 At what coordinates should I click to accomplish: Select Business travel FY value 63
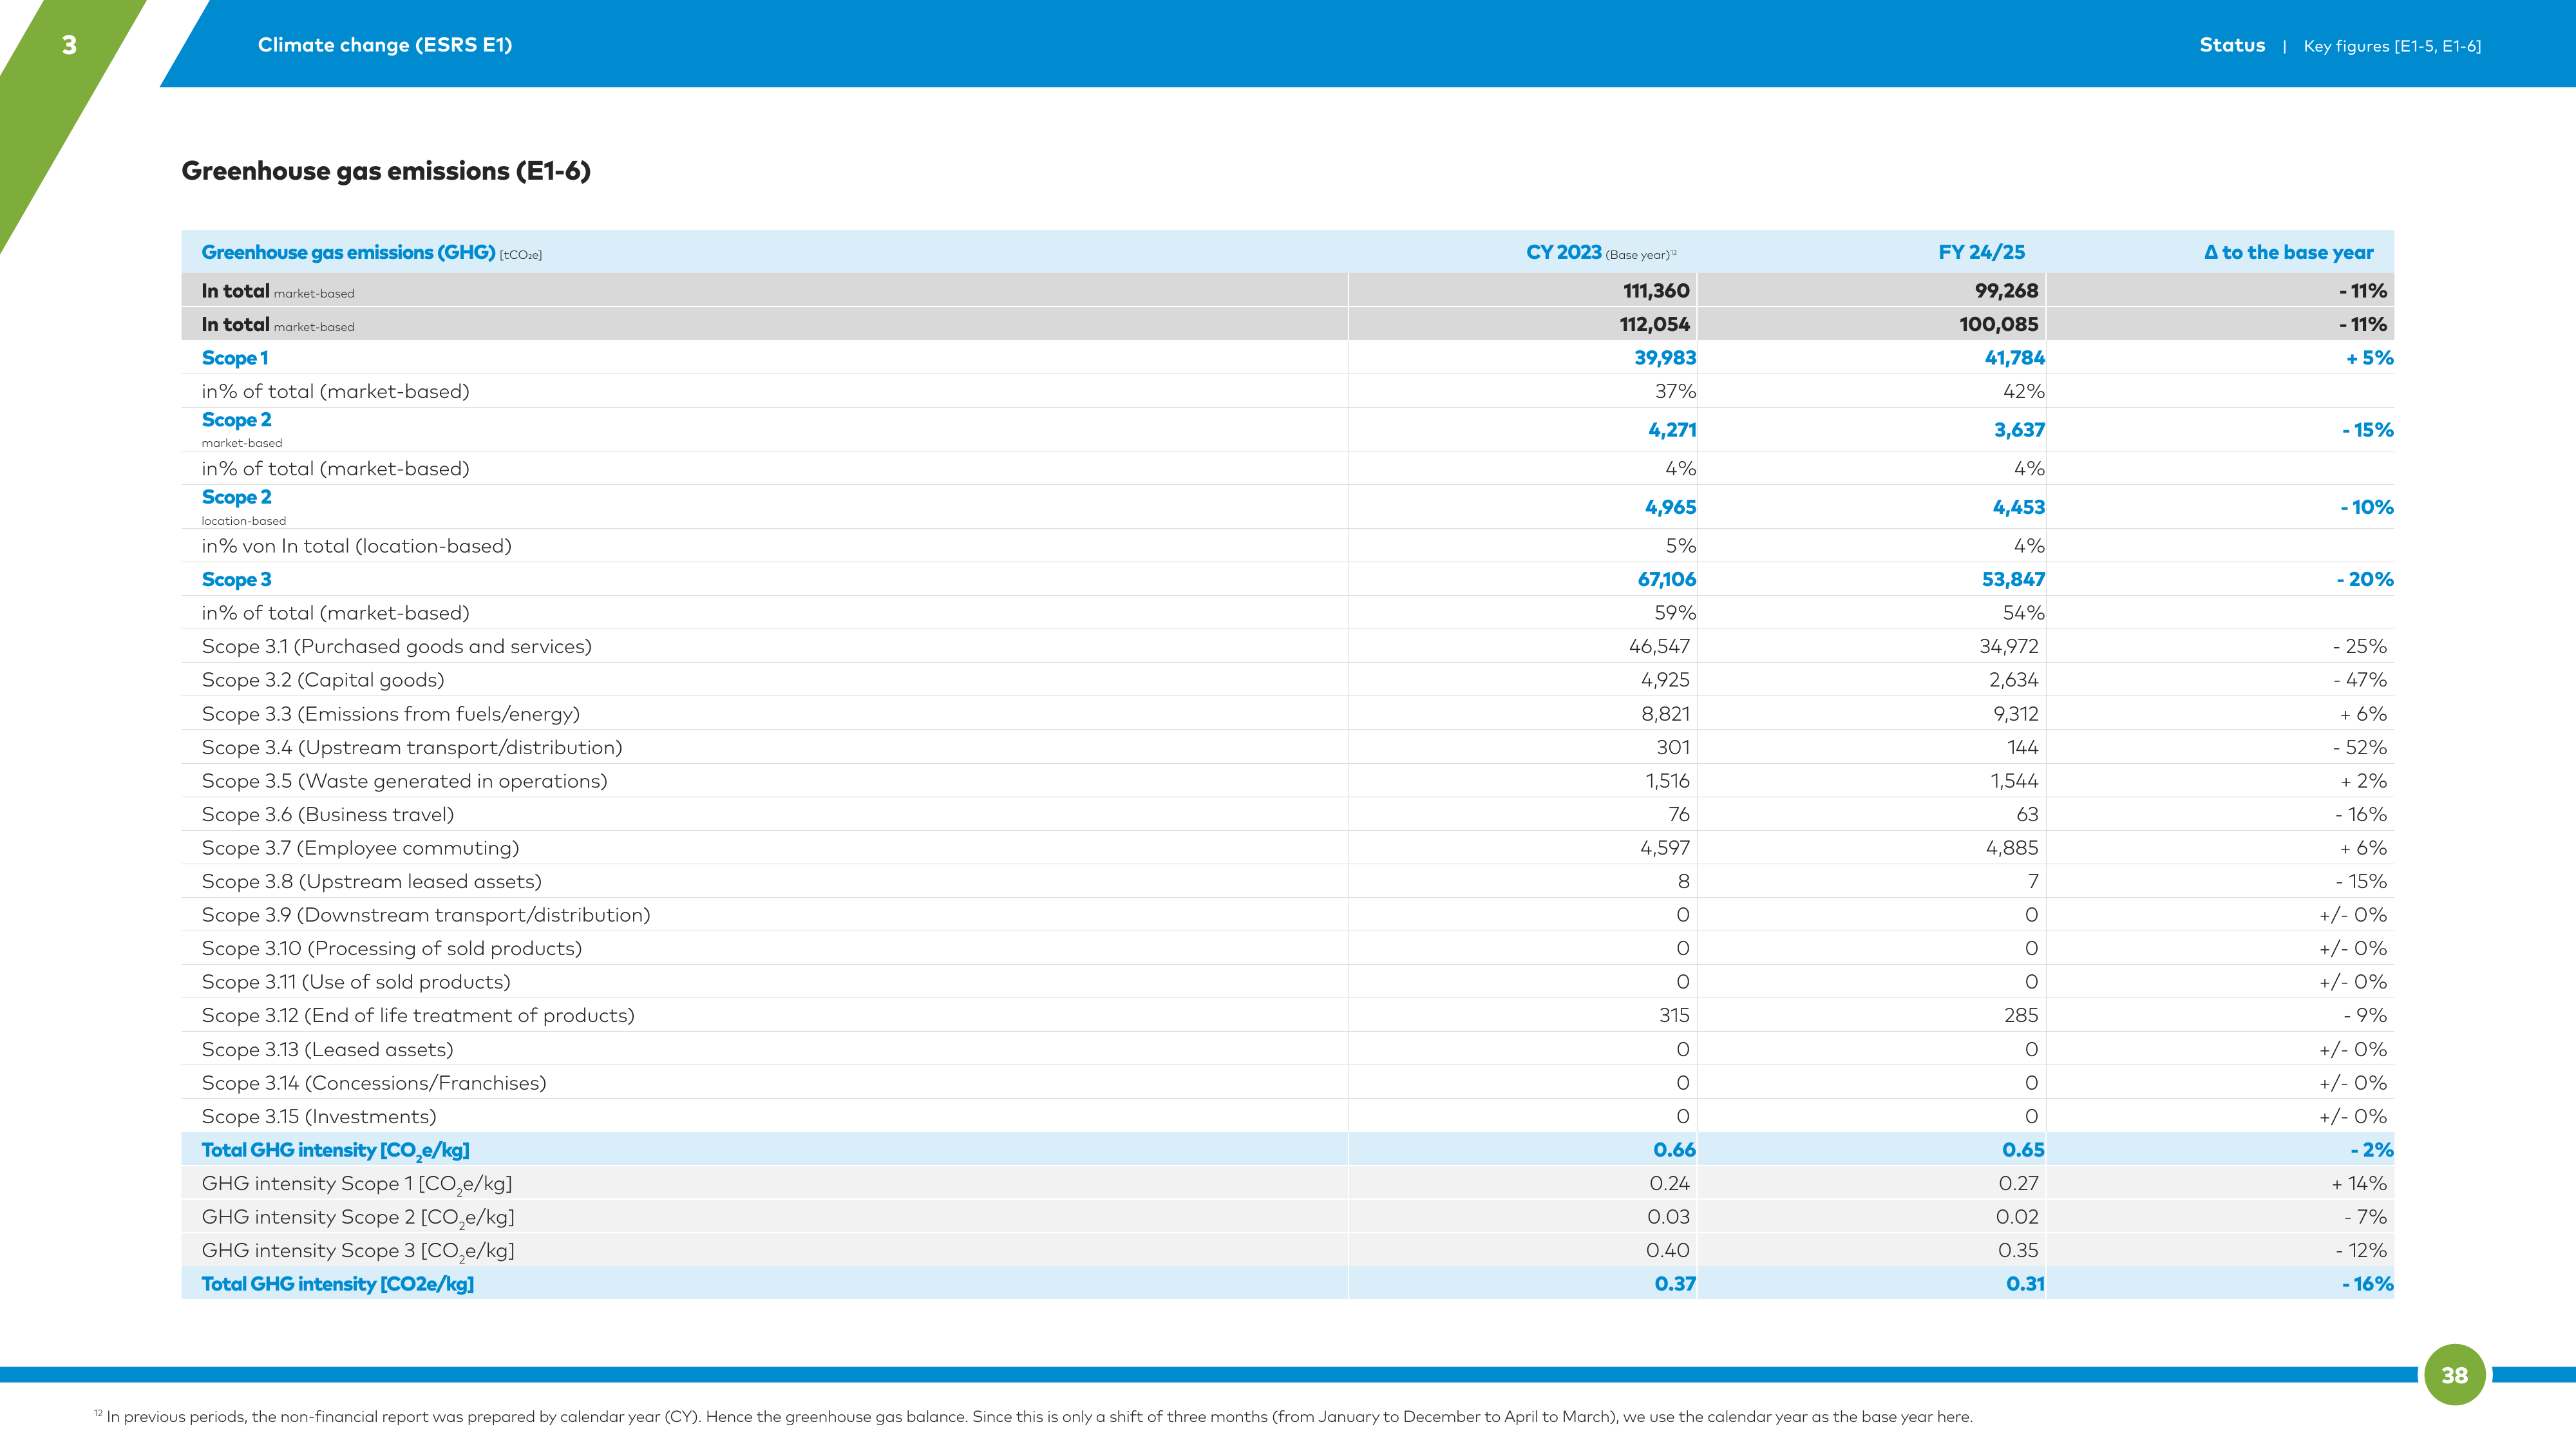[x=2027, y=814]
